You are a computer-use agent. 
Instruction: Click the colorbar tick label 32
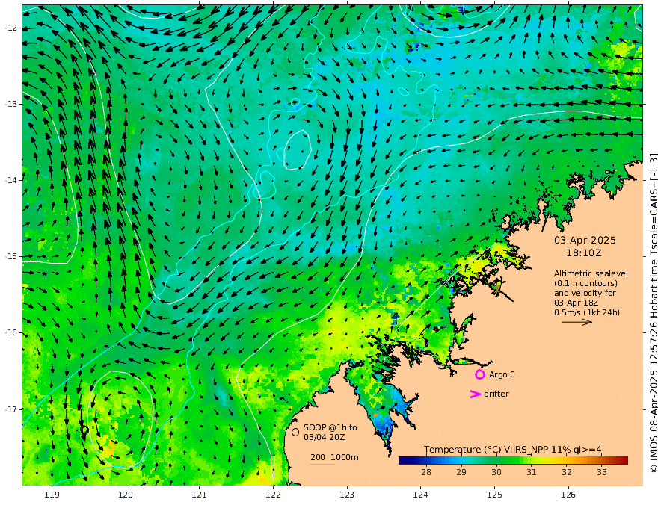point(567,472)
